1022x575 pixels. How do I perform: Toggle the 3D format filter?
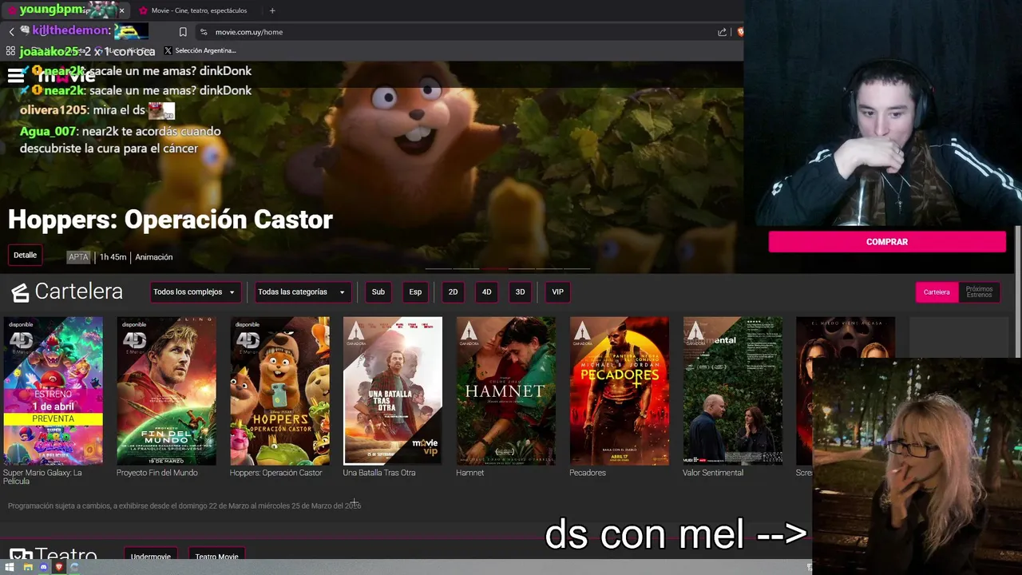(520, 292)
